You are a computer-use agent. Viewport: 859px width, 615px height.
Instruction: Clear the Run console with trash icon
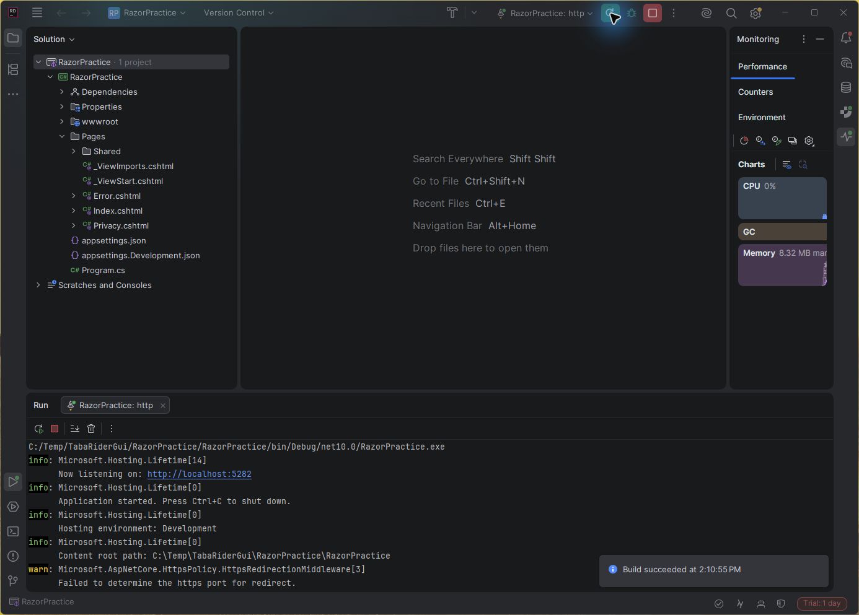point(91,429)
